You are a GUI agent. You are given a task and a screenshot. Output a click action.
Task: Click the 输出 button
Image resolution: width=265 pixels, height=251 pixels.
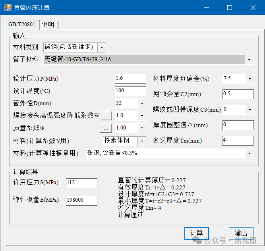click(x=241, y=233)
